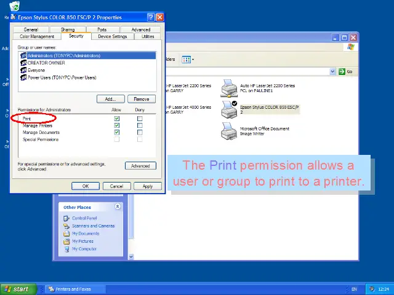
Task: Open the Control Panel link
Action: (x=84, y=218)
